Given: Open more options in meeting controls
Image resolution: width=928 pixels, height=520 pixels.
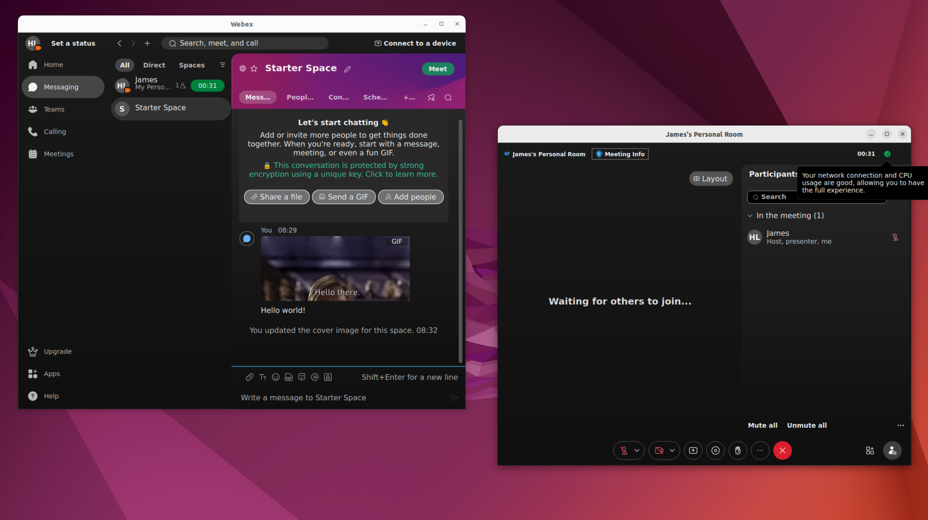Looking at the screenshot, I should click(760, 450).
